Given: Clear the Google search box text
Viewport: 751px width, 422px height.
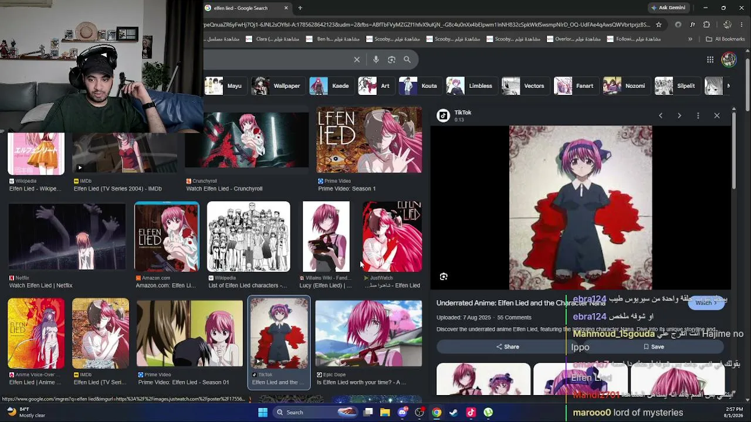Looking at the screenshot, I should 357,59.
